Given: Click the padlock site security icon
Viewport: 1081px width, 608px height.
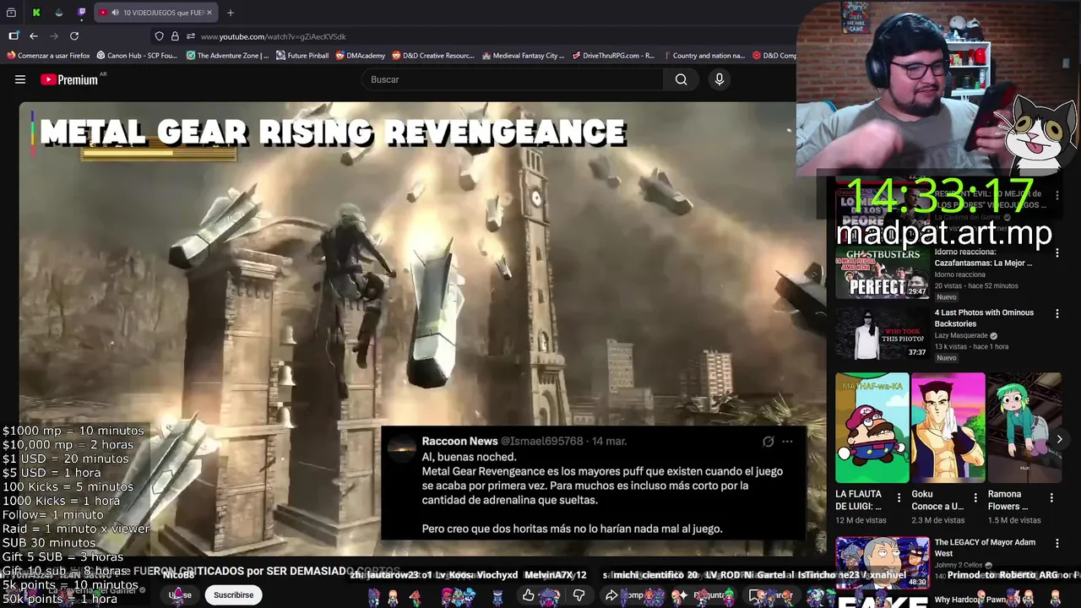Looking at the screenshot, I should click(x=175, y=36).
